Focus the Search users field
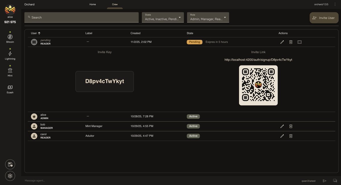Image resolution: width=341 pixels, height=185 pixels. 82,17
